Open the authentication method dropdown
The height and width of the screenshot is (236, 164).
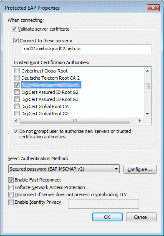(x=64, y=169)
